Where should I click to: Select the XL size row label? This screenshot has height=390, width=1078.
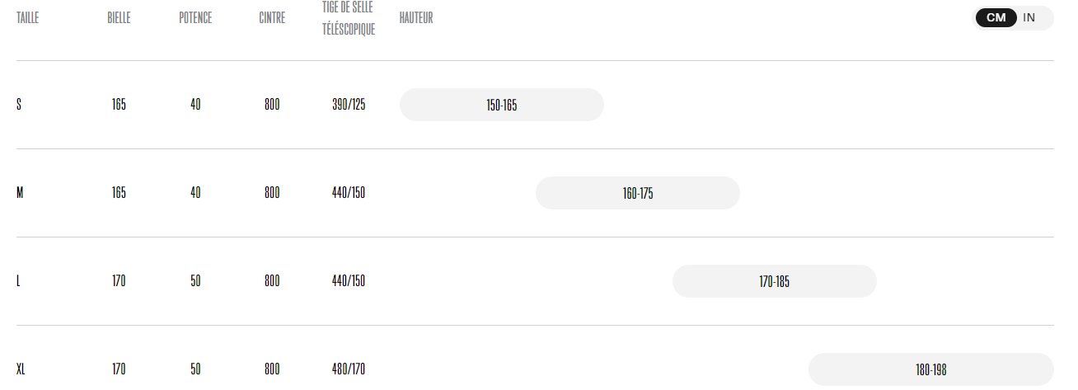pyautogui.click(x=21, y=369)
